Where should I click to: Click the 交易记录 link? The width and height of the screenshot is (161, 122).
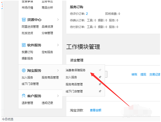(155, 74)
